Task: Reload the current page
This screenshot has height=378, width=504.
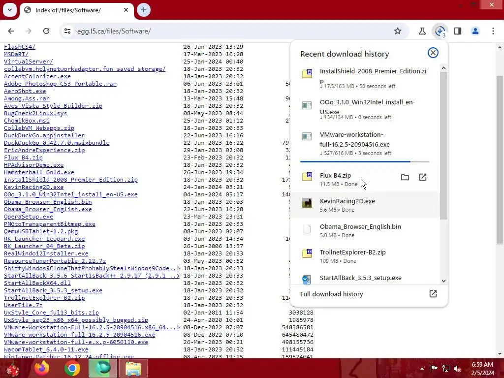Action: tap(46, 31)
